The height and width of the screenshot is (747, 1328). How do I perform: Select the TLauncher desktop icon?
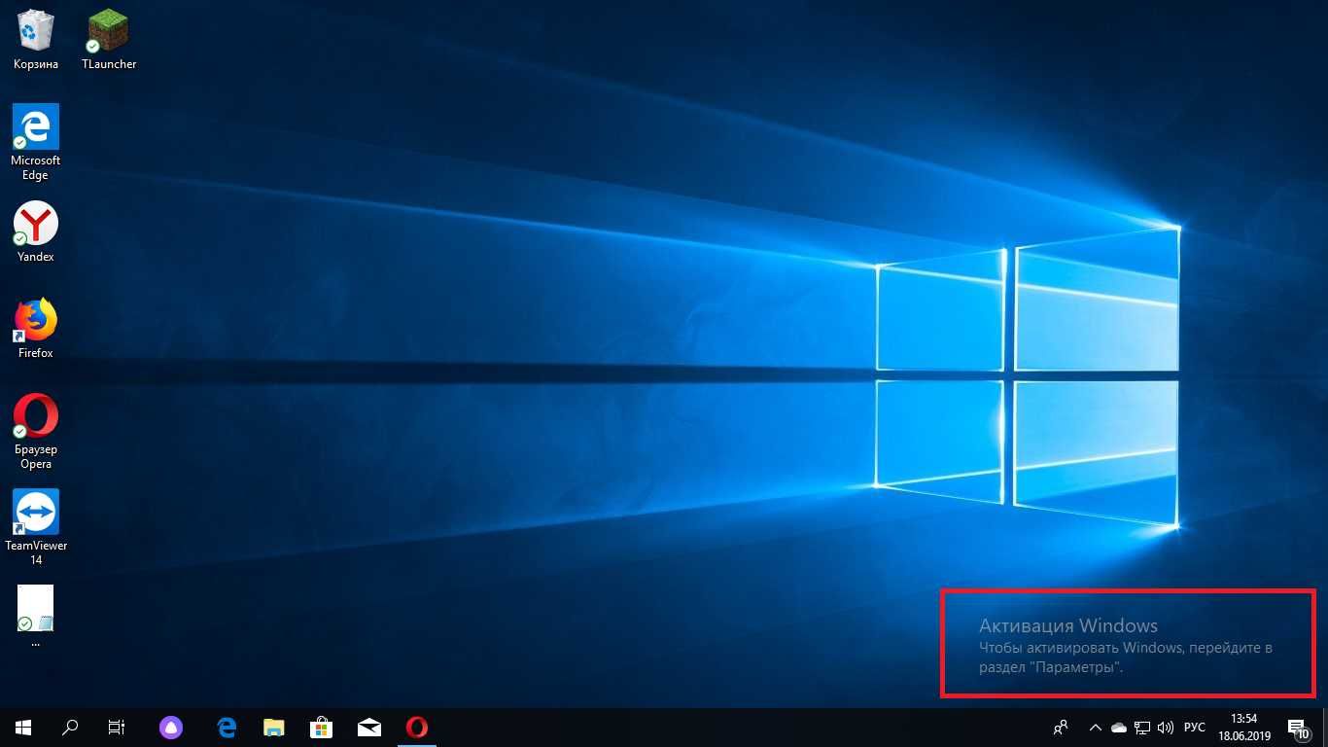click(x=109, y=39)
